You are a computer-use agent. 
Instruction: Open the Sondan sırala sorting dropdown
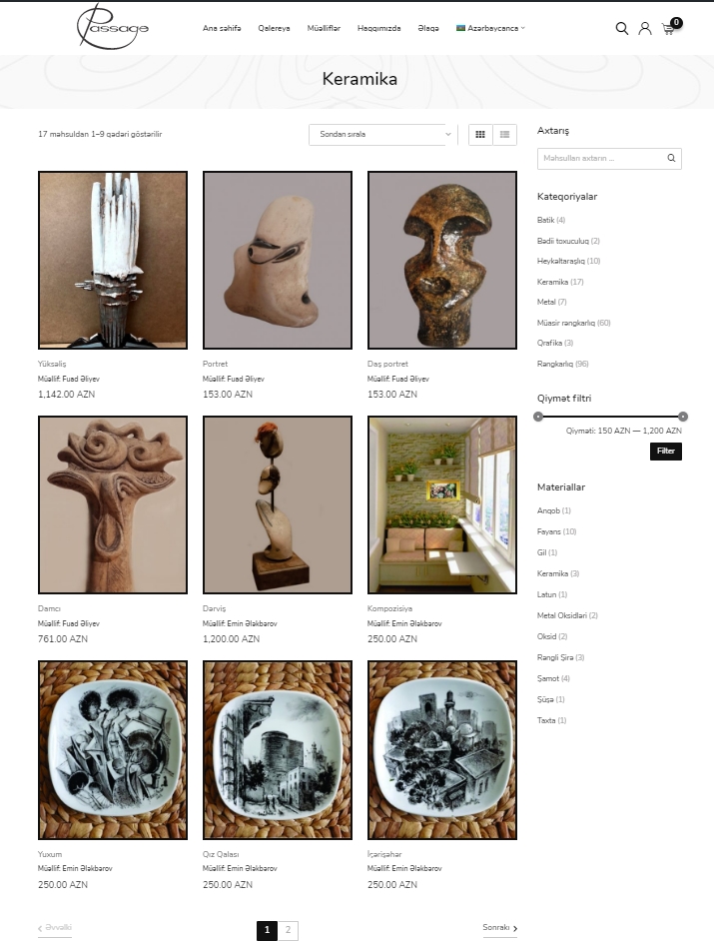point(381,134)
